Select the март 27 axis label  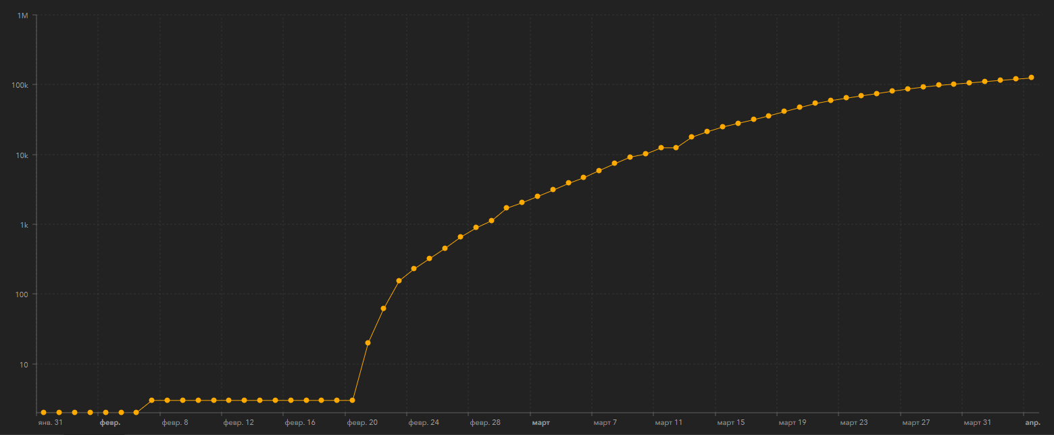coord(916,423)
